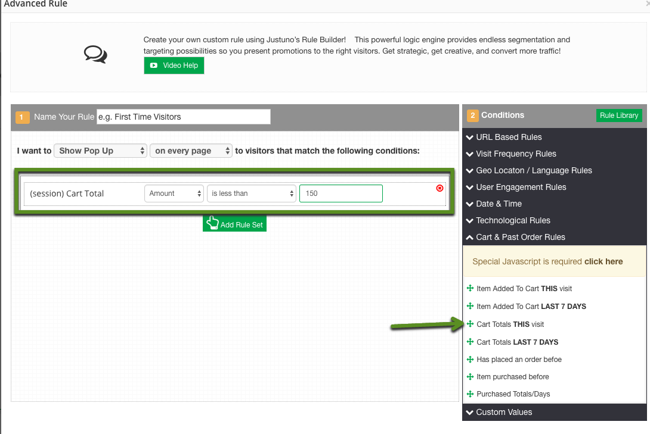
Task: Click the speech bubble help icon
Action: pos(95,55)
